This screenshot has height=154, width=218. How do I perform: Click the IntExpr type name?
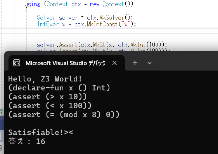(48, 24)
